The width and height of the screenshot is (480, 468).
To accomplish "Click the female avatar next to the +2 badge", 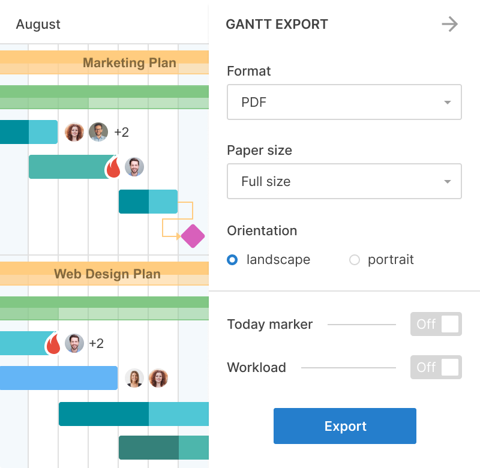I will click(x=74, y=132).
